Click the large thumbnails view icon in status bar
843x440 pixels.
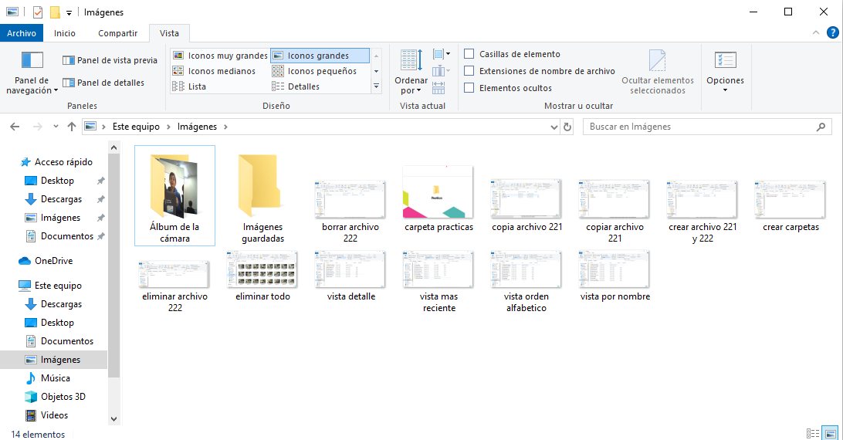point(830,434)
